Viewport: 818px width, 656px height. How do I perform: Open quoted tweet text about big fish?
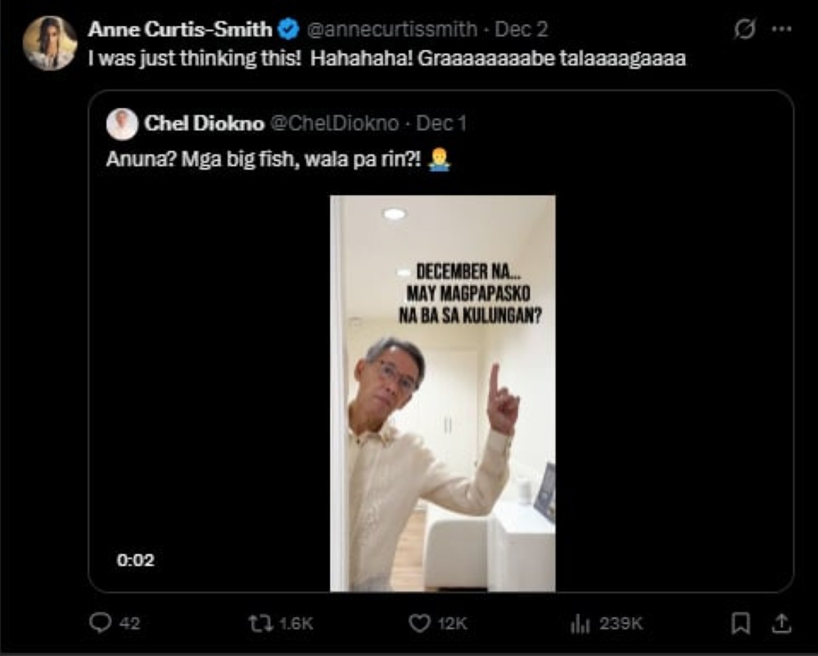pyautogui.click(x=266, y=160)
